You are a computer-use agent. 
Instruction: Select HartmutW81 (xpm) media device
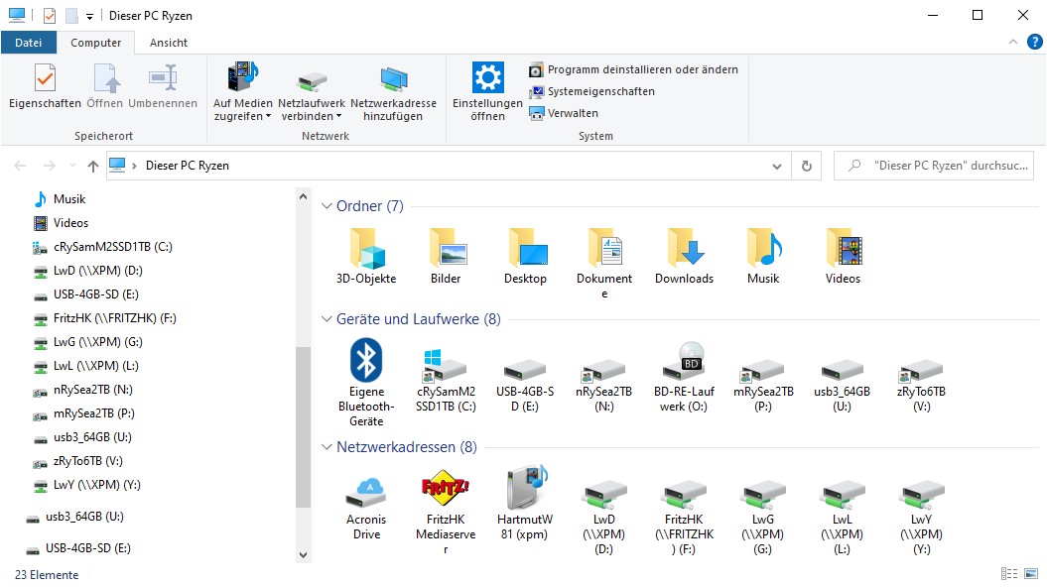pyautogui.click(x=526, y=504)
